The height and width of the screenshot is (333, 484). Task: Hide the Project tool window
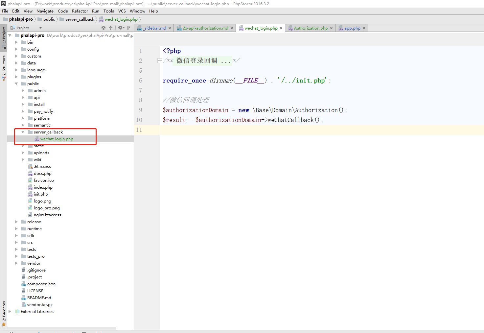(x=129, y=28)
